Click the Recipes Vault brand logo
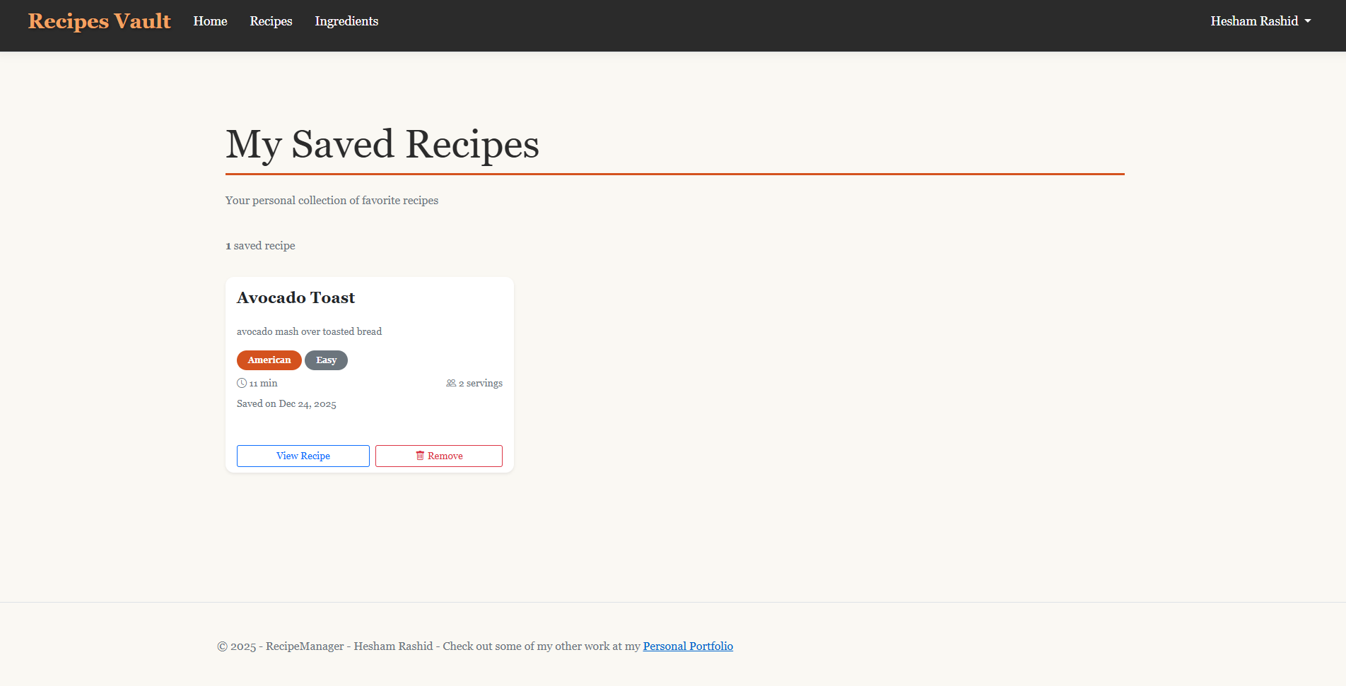This screenshot has height=686, width=1346. tap(99, 21)
